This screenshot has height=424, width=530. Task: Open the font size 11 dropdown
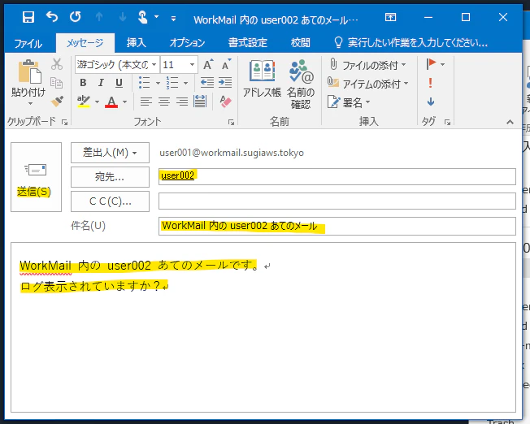coord(192,64)
